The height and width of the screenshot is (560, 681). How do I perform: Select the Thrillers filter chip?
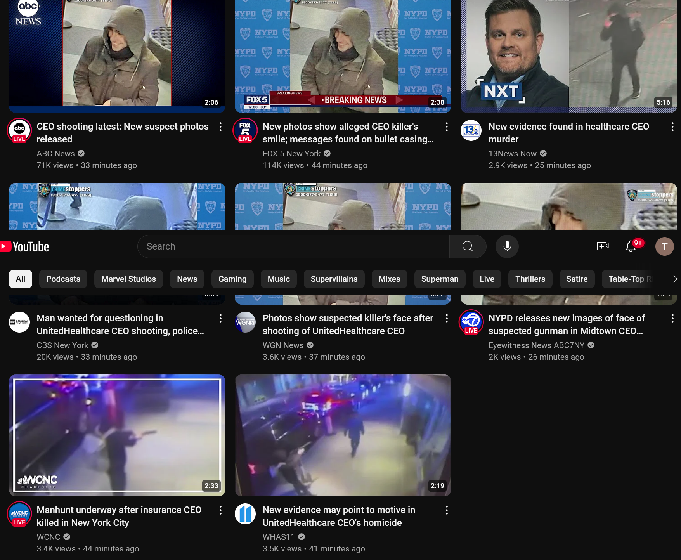[x=530, y=279]
